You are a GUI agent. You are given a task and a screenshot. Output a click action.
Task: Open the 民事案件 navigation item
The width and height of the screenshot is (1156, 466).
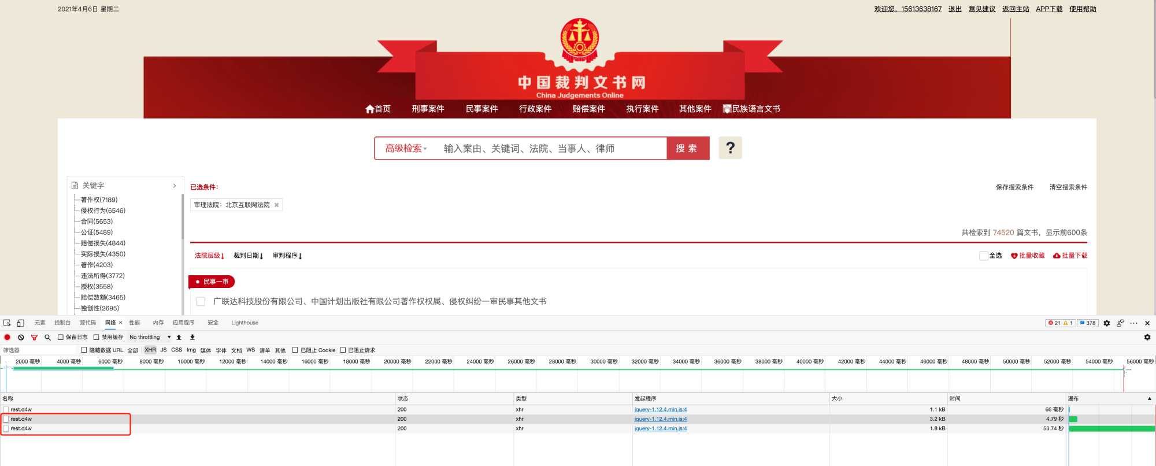click(x=481, y=109)
